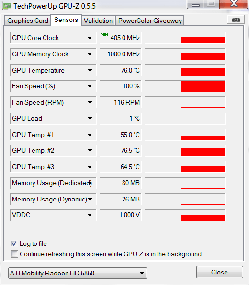This screenshot has height=285, width=249.
Task: Click the green MIN indicator on core clock
Action: 104,35
